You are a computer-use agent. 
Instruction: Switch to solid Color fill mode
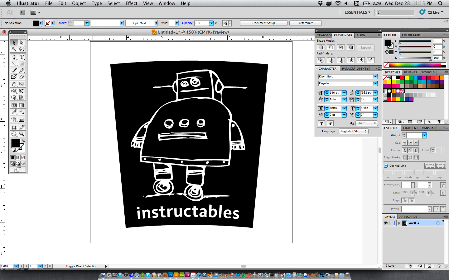tap(13, 157)
